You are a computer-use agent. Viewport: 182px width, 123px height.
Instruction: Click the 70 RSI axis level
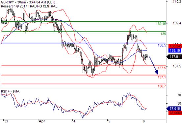pos(179,95)
